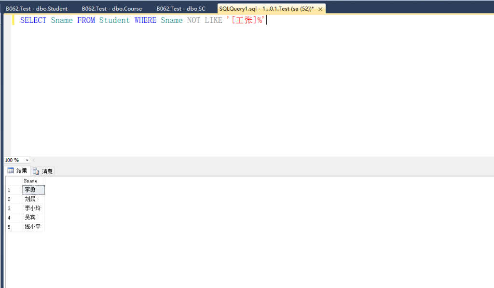Click the messages icon on 消息 tab

(36, 171)
